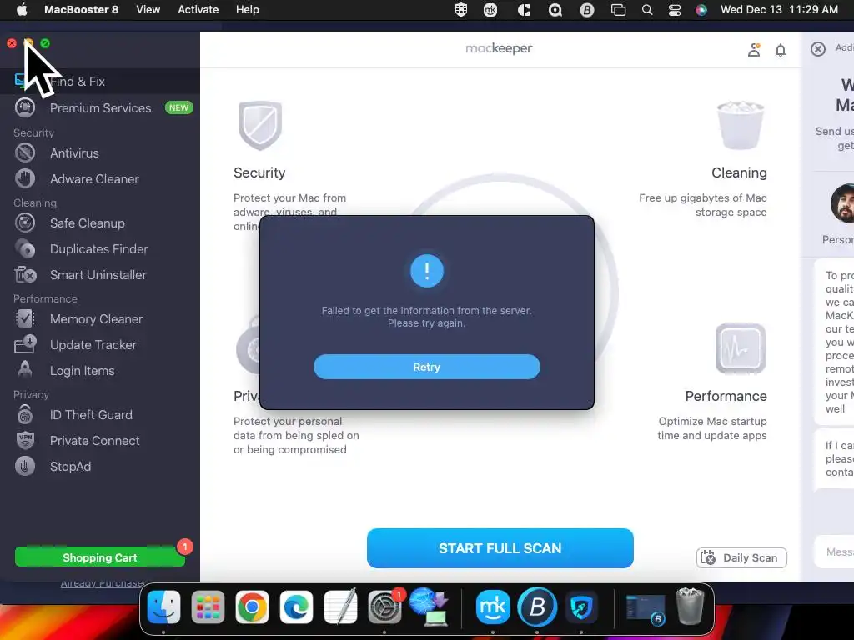Viewport: 854px width, 640px height.
Task: Open Duplicates Finder icon
Action: [x=25, y=248]
